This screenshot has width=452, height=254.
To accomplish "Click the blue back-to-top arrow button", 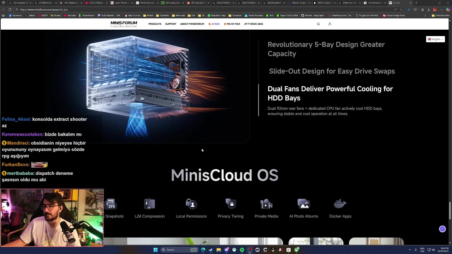I will [x=442, y=229].
